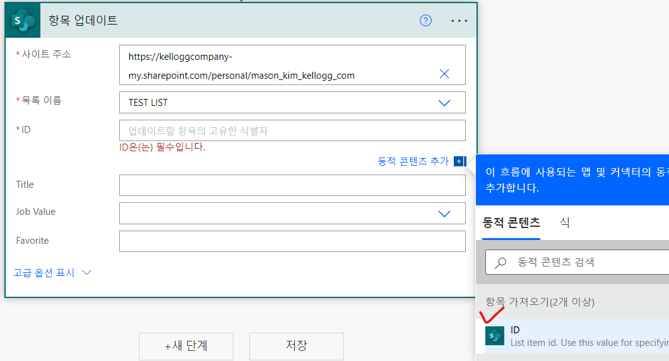The image size is (669, 361).
Task: Click the magnifier icon in dynamic content search
Action: pyautogui.click(x=500, y=263)
